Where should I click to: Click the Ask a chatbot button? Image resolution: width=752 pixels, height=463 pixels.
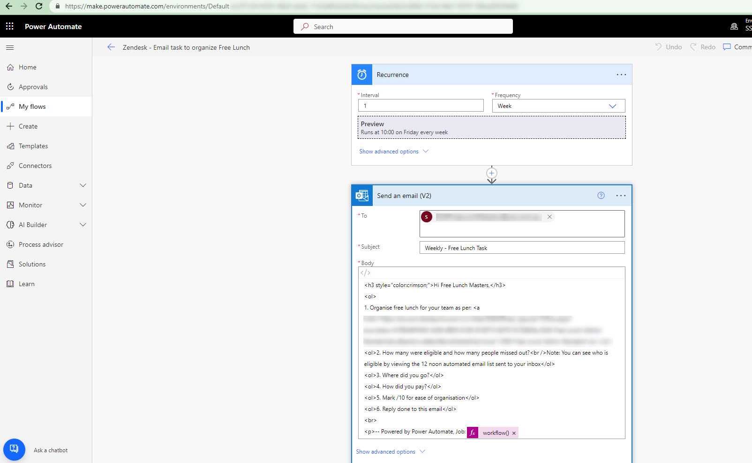pyautogui.click(x=14, y=449)
